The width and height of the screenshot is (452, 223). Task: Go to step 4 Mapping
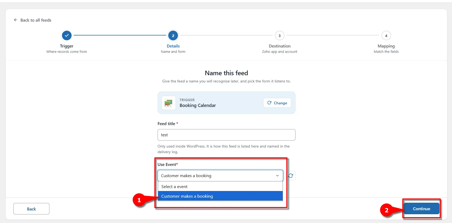pyautogui.click(x=386, y=35)
